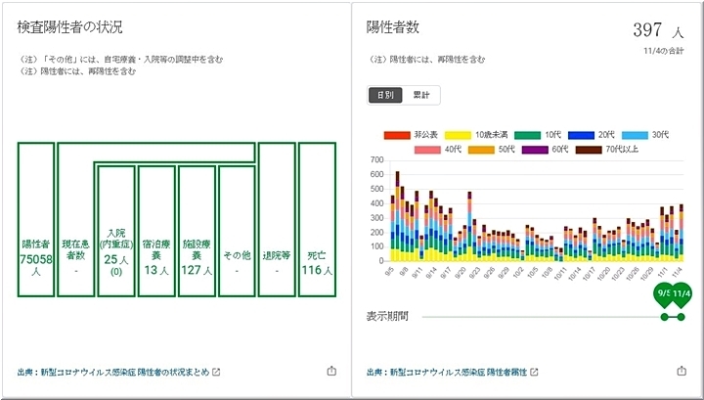
Task: Switch the chart to 累計 view
Action: 421,96
